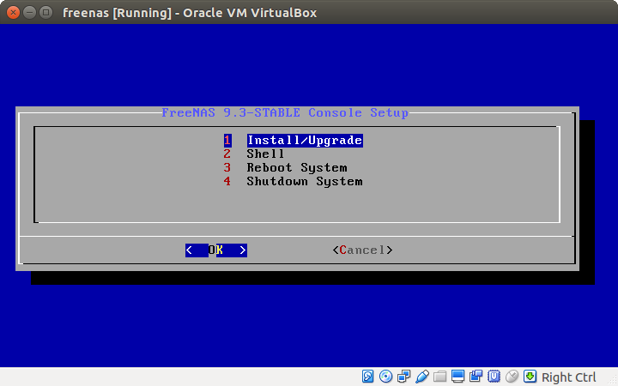Click the mouse integration status icon
The height and width of the screenshot is (386, 618).
[x=512, y=377]
